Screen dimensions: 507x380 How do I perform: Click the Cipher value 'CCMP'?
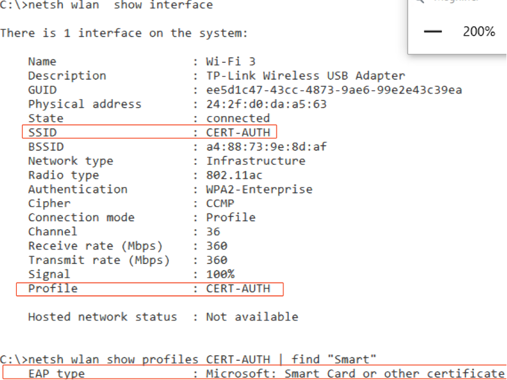click(220, 203)
